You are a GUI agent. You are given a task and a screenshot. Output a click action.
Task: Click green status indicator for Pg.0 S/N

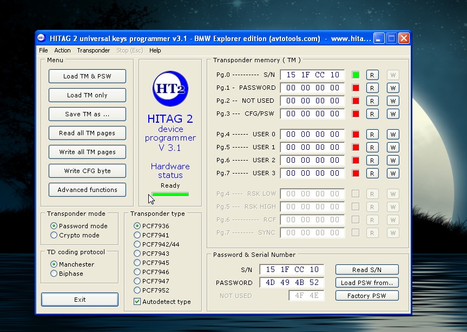(356, 75)
